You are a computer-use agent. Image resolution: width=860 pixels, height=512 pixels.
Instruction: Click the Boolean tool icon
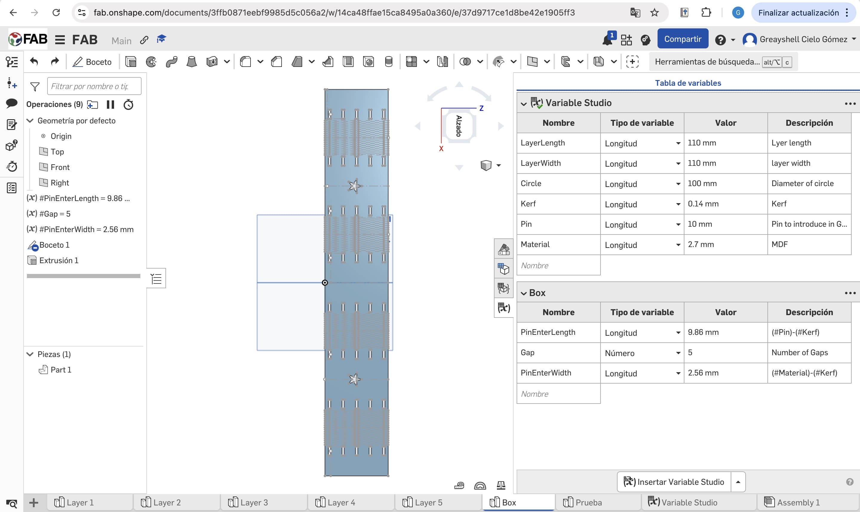click(x=465, y=62)
